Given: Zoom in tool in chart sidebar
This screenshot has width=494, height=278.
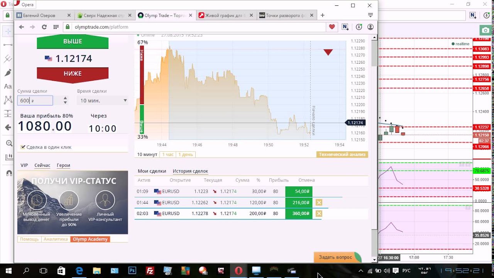Looking at the screenshot, I should coord(8,143).
